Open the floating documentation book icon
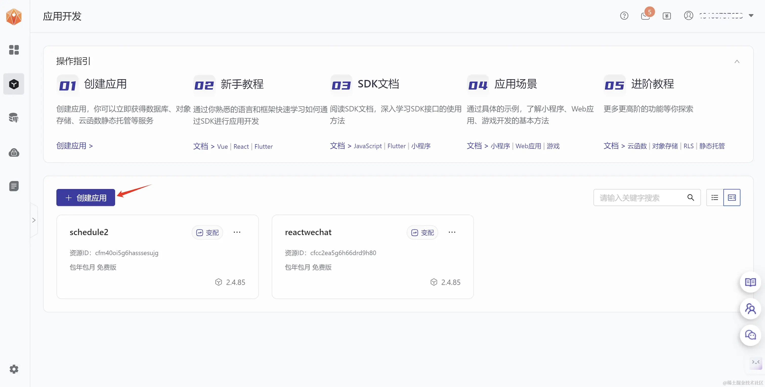Image resolution: width=765 pixels, height=387 pixels. [750, 282]
